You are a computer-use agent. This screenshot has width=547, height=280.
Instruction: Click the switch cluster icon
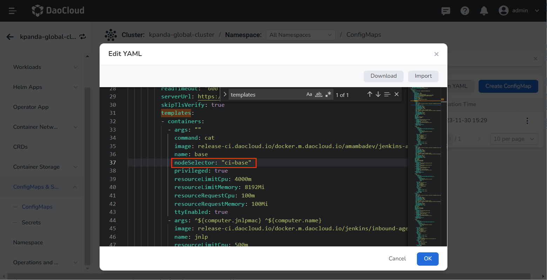(x=83, y=36)
